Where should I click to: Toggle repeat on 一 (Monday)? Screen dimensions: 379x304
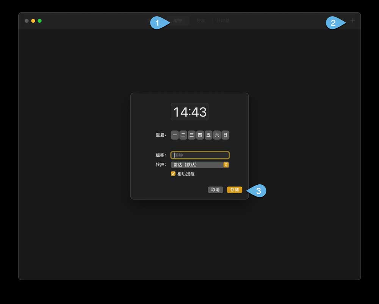point(175,135)
